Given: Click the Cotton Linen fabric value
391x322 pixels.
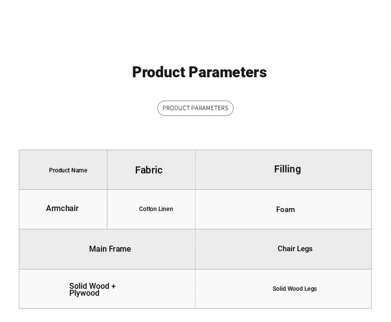Looking at the screenshot, I should 155,209.
